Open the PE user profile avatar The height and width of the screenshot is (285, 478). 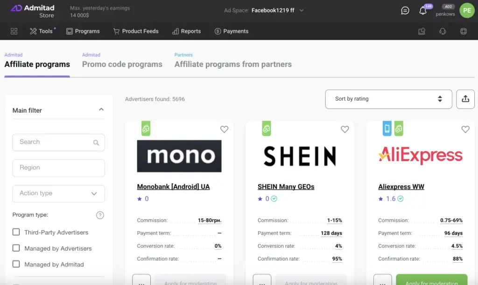[467, 11]
